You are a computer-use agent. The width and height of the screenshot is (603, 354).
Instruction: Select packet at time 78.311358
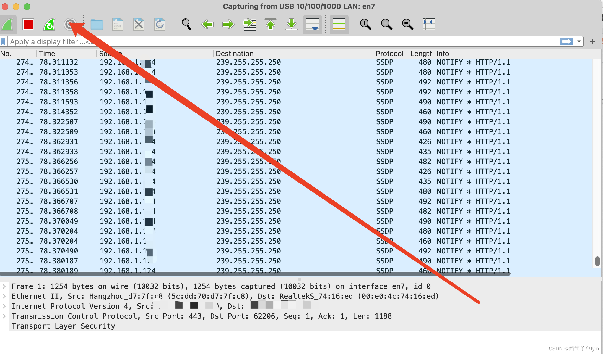coord(296,92)
